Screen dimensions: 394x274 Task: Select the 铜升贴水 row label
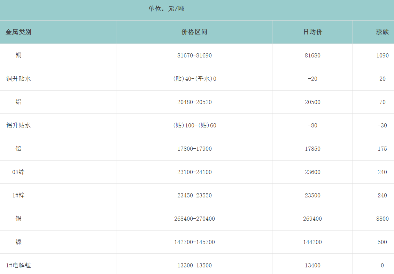(x=18, y=79)
